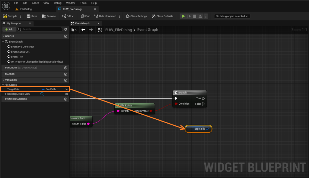This screenshot has height=178, width=309.
Task: Open debug object selector dropdown
Action: (232, 16)
